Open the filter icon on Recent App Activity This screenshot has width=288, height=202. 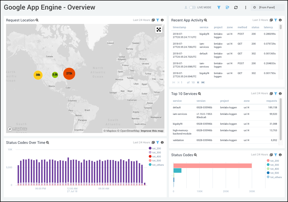tap(275, 20)
